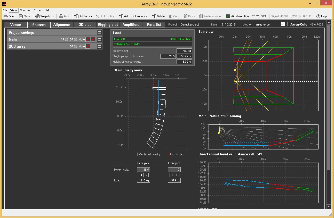Open the Sources menu
The width and height of the screenshot is (334, 218).
click(25, 10)
